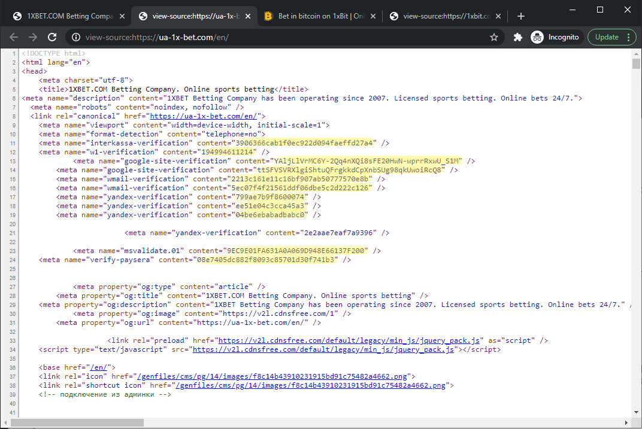The height and width of the screenshot is (429, 642).
Task: Reload the page with the refresh icon
Action: [52, 37]
